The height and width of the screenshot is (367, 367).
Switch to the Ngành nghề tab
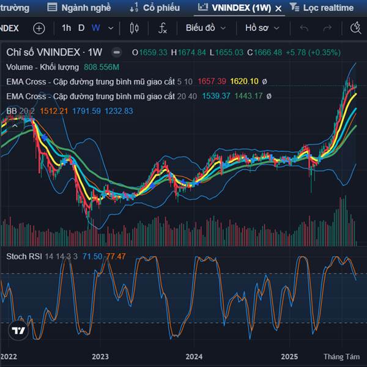(80, 8)
